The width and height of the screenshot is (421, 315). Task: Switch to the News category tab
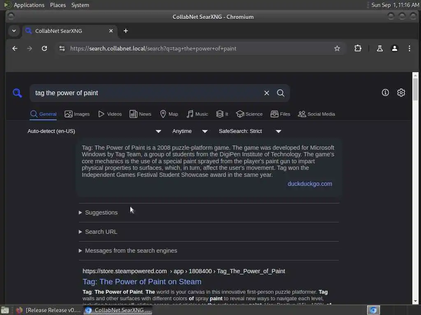[x=140, y=114]
